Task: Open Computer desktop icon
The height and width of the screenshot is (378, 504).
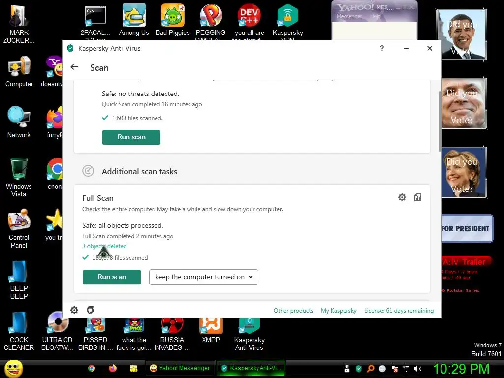Action: point(19,71)
